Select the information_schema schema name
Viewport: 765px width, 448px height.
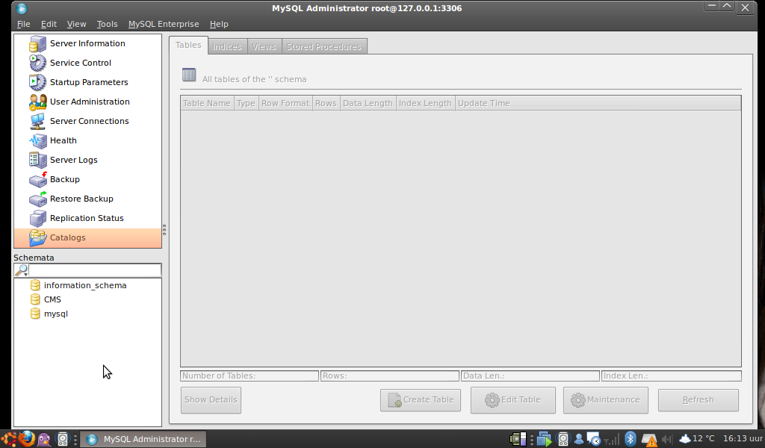point(85,285)
